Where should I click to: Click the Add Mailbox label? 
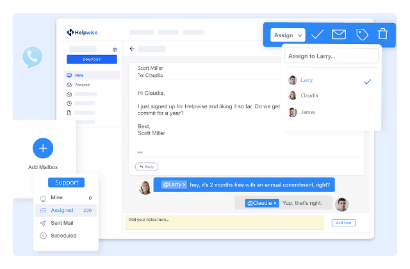(43, 167)
